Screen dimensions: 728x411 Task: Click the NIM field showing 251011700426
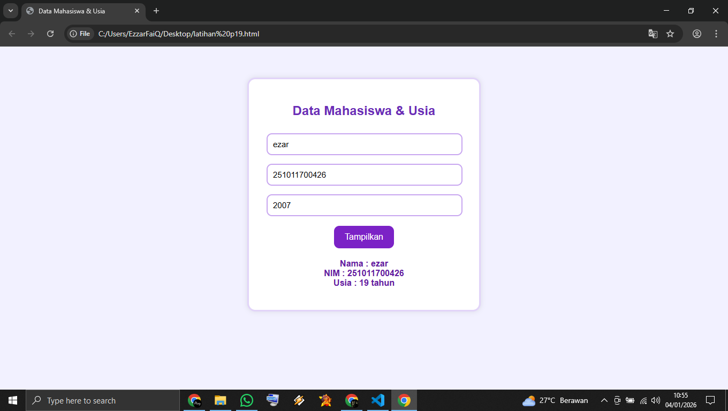click(x=365, y=174)
